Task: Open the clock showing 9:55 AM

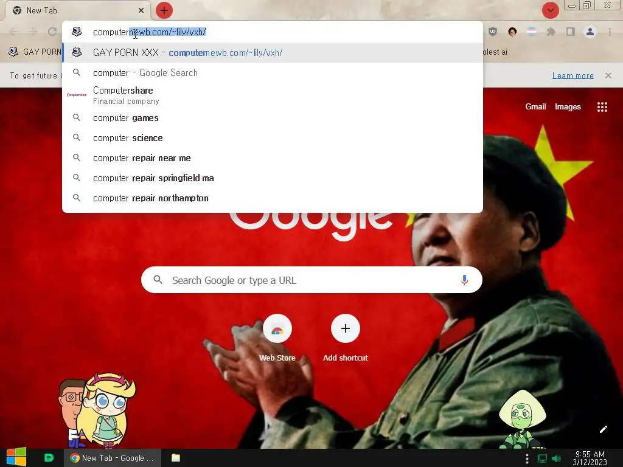Action: pos(590,458)
